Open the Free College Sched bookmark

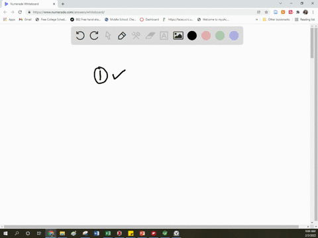51,19
